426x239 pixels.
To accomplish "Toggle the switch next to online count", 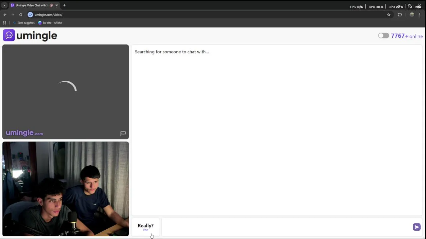I will (x=383, y=36).
